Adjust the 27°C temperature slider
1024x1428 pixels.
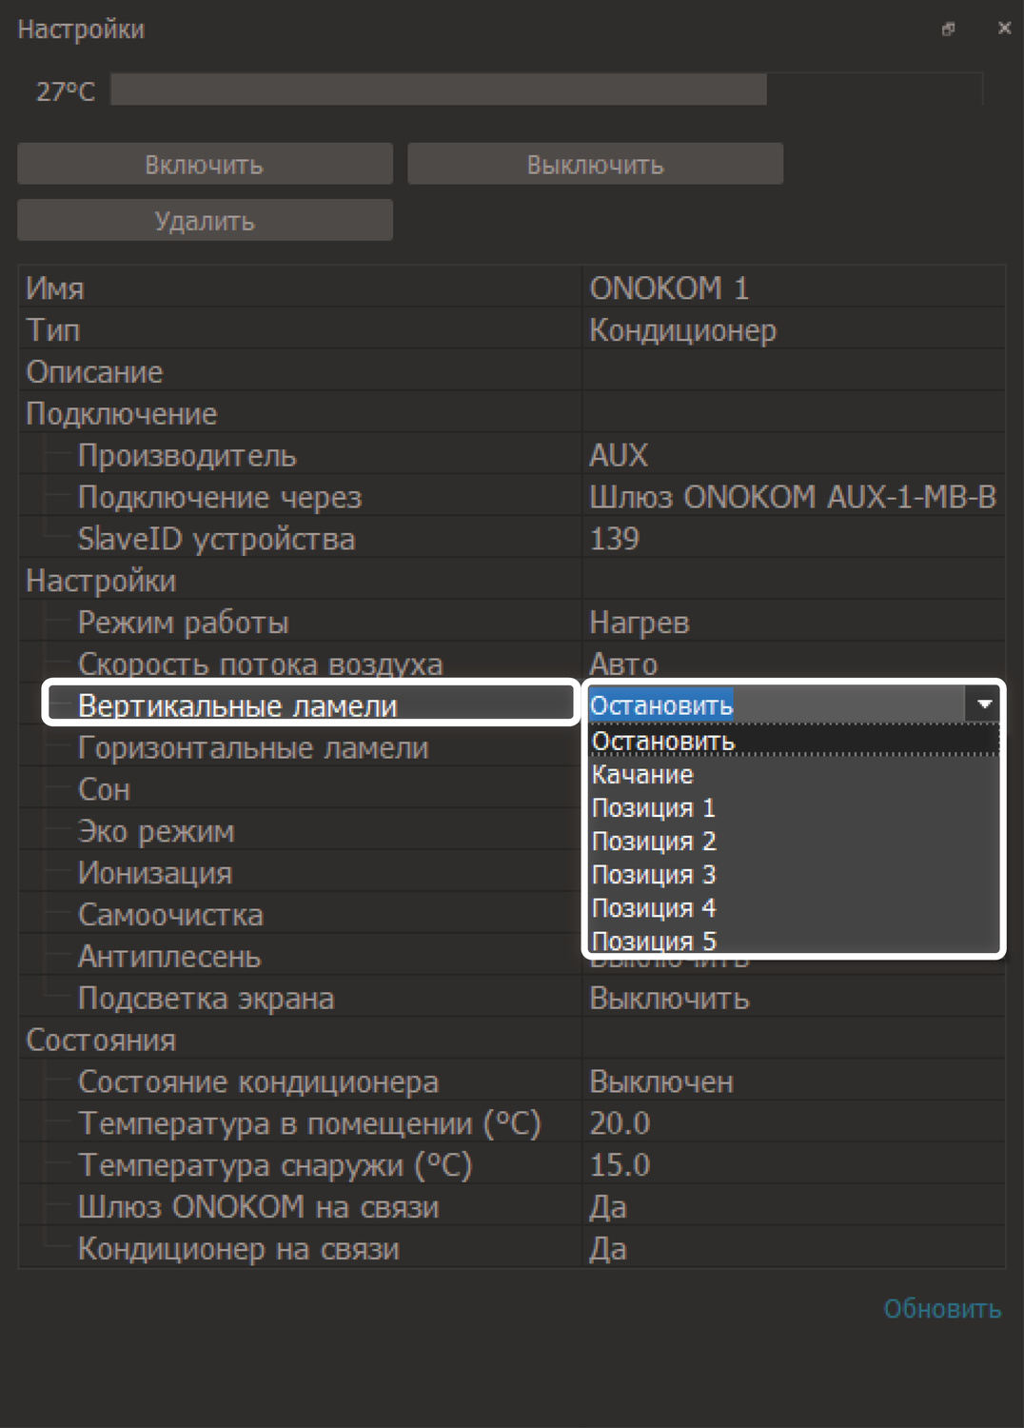[x=546, y=90]
